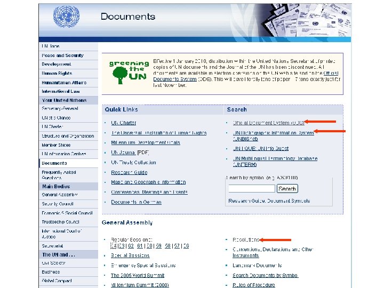Open Maps and Geographic Information link
Viewport: 384px width, 288px height.
[x=148, y=182]
